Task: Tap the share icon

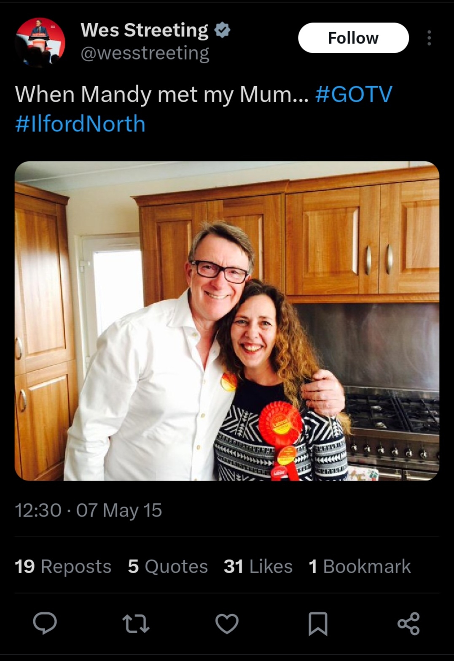Action: click(408, 623)
